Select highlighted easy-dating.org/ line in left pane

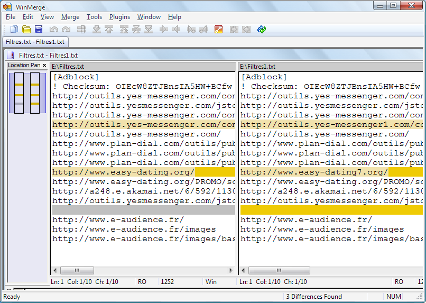(143, 172)
